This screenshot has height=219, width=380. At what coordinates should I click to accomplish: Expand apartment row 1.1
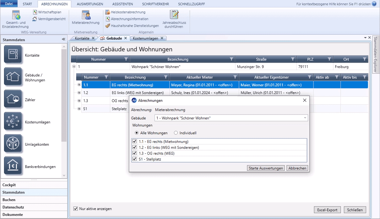(x=79, y=85)
